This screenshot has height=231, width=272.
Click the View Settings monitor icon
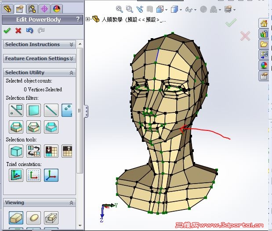228,9
